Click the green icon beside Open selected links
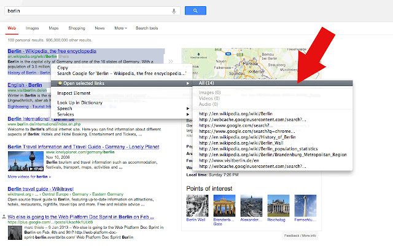 60,83
